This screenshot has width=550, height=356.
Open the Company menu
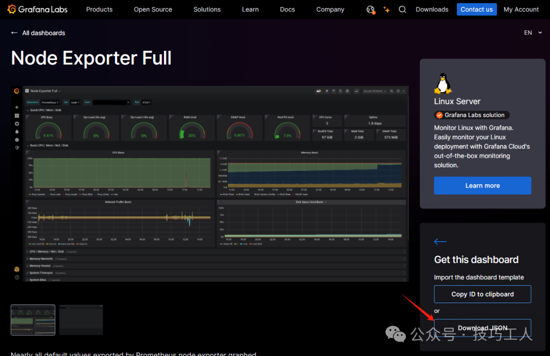[x=330, y=9]
